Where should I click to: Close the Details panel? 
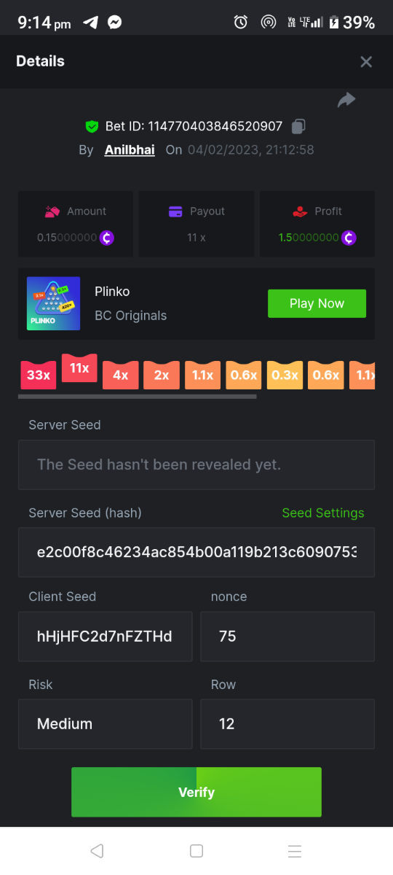point(366,62)
